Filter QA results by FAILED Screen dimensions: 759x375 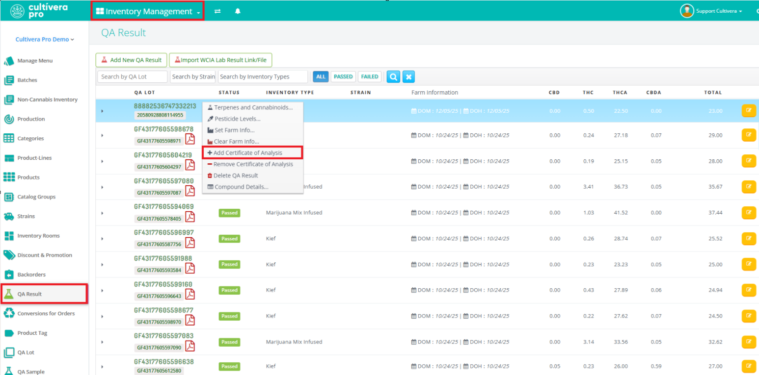[x=370, y=76]
